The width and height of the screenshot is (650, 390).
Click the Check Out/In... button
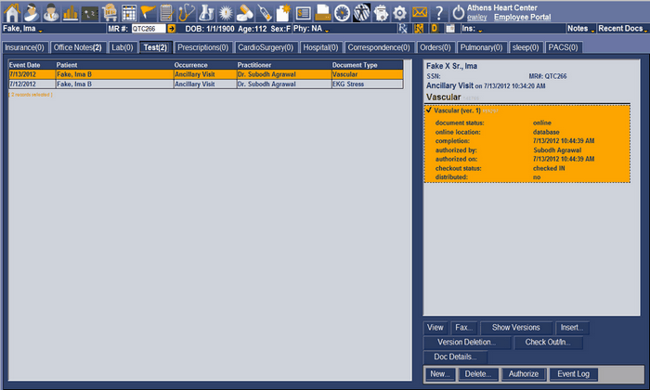(x=548, y=343)
